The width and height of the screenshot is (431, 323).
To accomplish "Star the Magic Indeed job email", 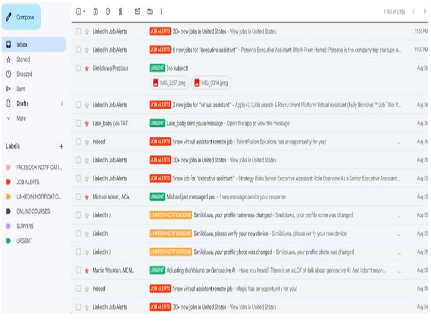I will 87,289.
